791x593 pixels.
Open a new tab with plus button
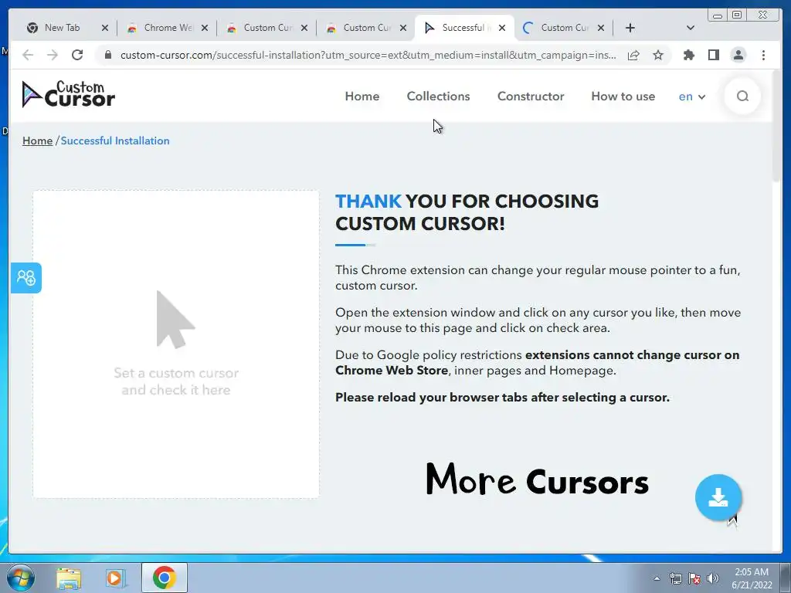point(630,28)
